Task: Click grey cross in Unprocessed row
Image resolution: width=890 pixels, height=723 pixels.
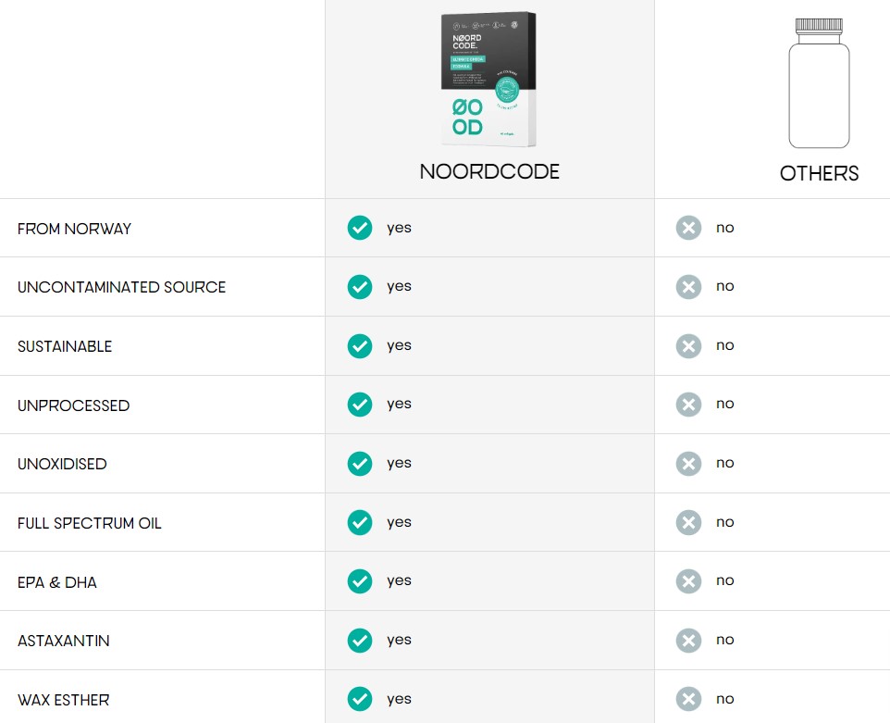Action: click(688, 405)
